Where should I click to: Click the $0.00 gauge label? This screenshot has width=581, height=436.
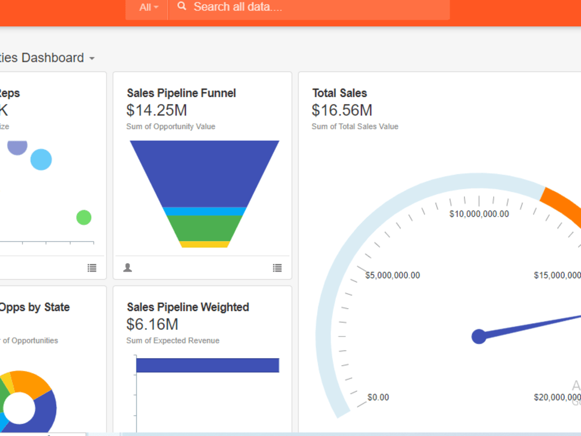(378, 397)
